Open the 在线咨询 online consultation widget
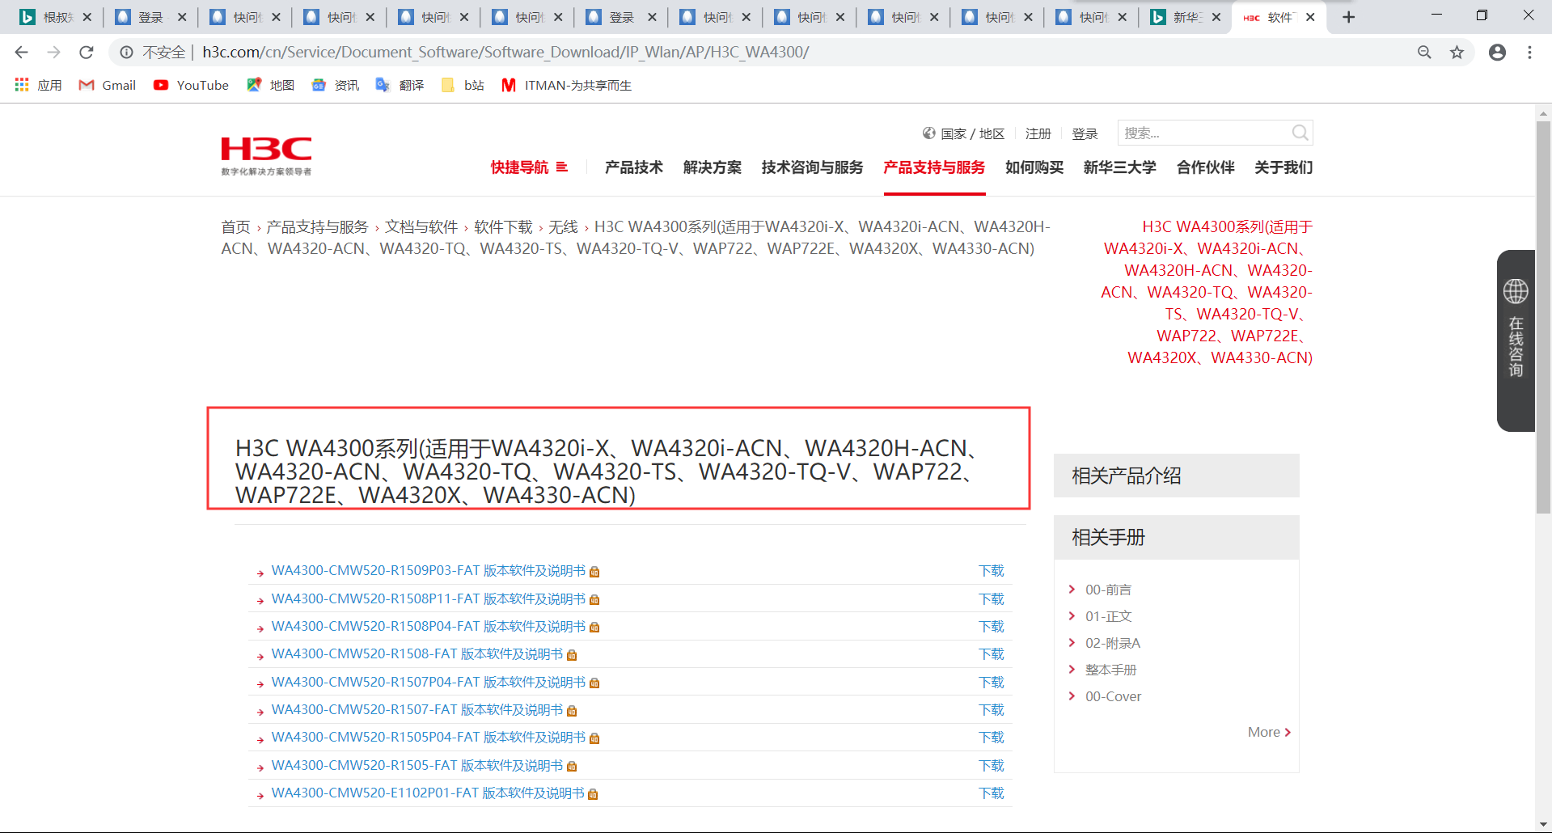This screenshot has width=1552, height=833. coord(1516,340)
